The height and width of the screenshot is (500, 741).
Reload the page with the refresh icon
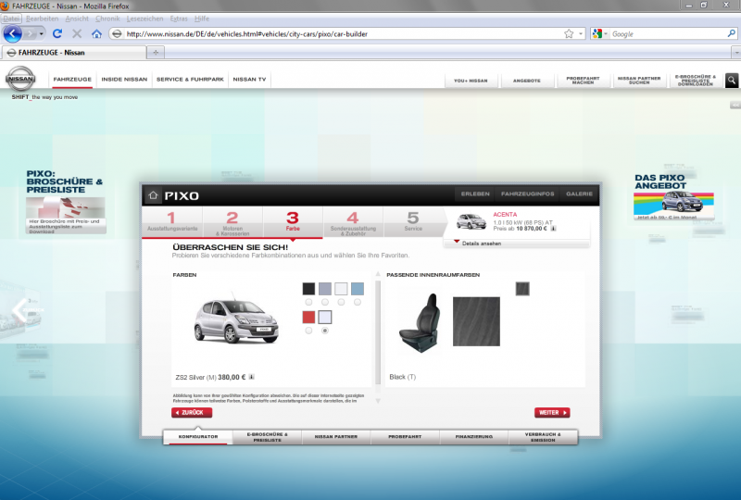point(57,33)
